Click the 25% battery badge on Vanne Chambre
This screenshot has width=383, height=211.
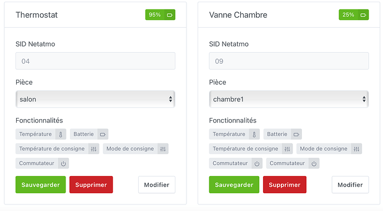(354, 15)
